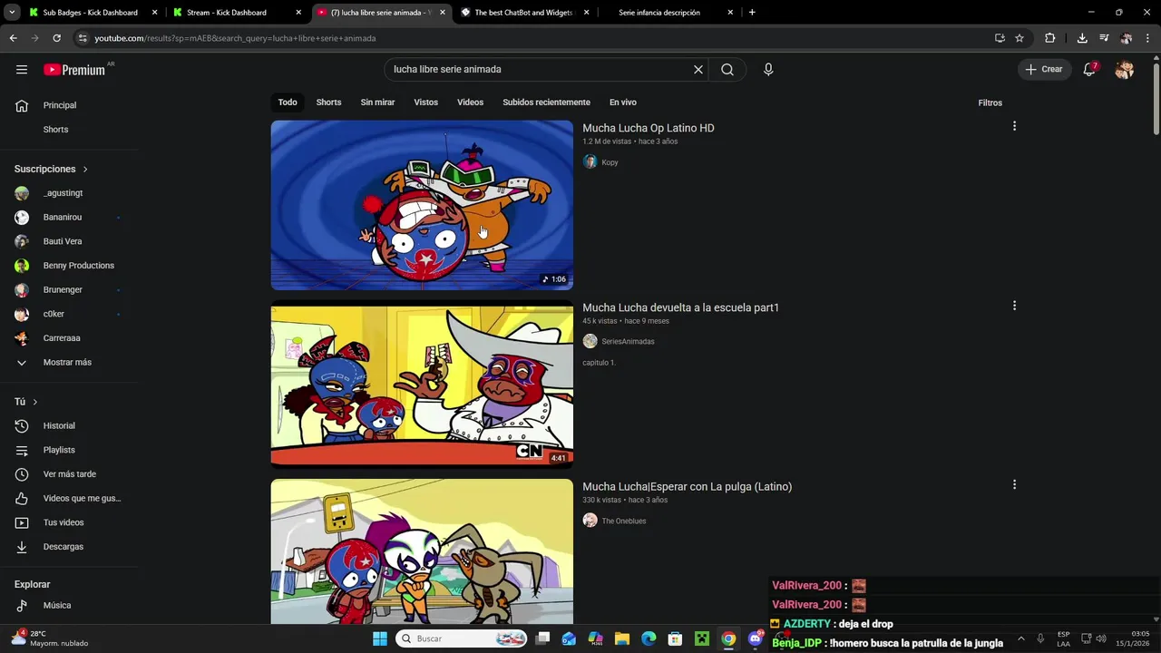Select the Sin mirar filter chip
This screenshot has height=653, width=1161.
coord(377,102)
